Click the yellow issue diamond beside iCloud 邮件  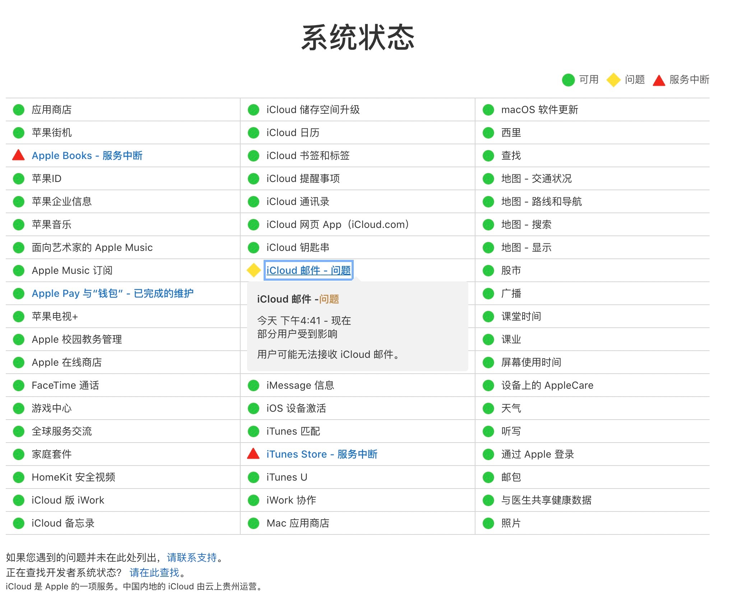pos(253,270)
